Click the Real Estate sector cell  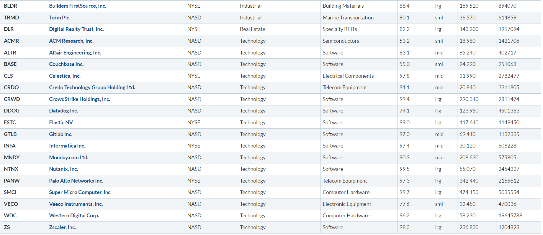[253, 29]
